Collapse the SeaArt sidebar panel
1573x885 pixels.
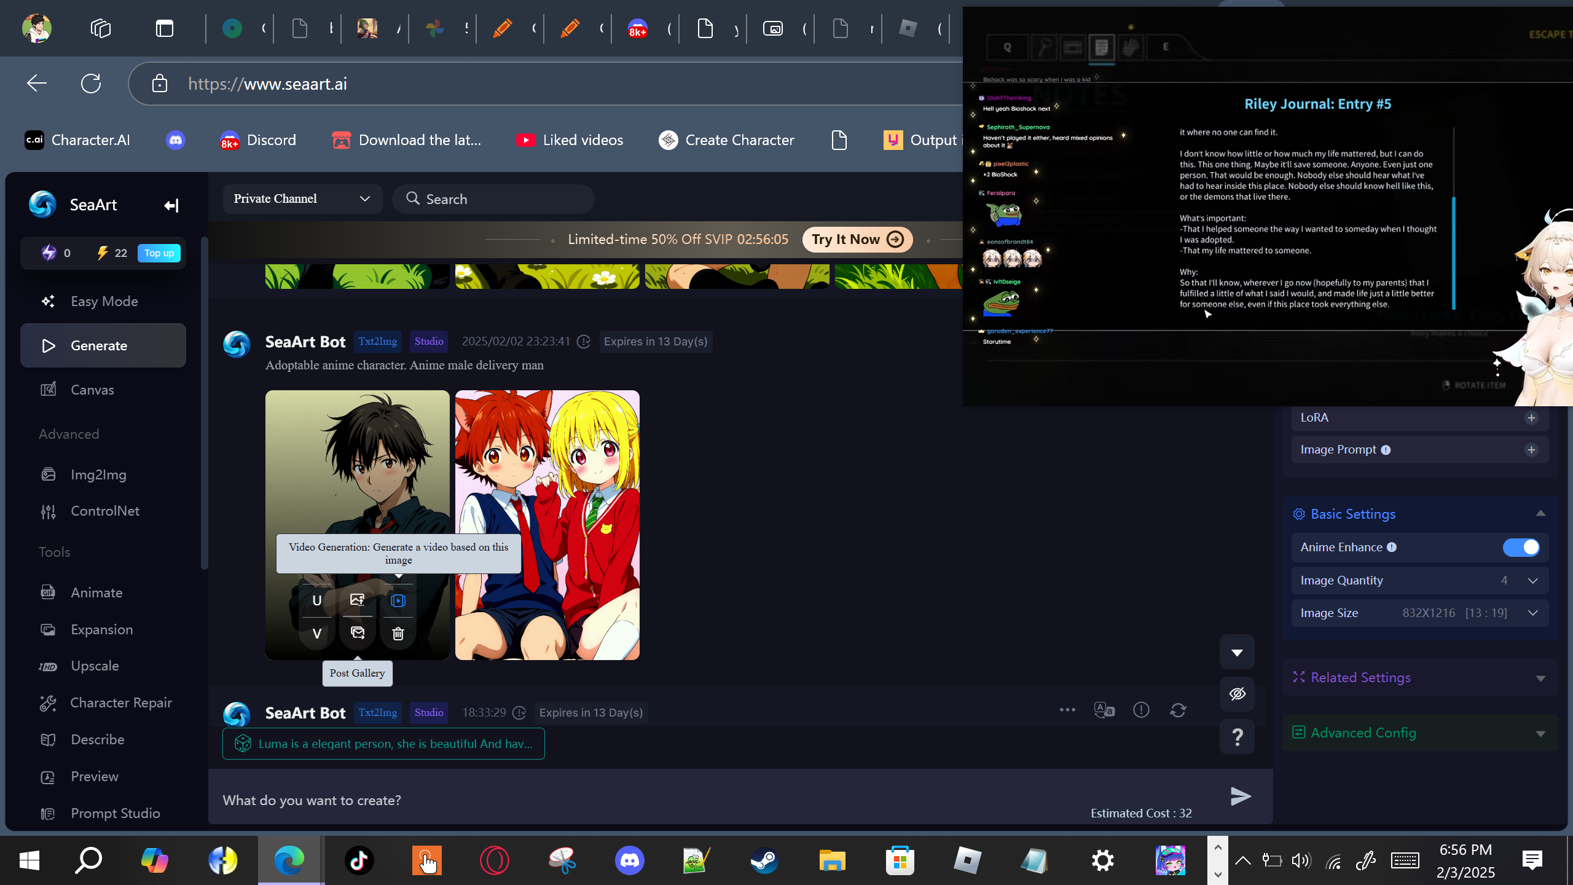[x=171, y=205]
